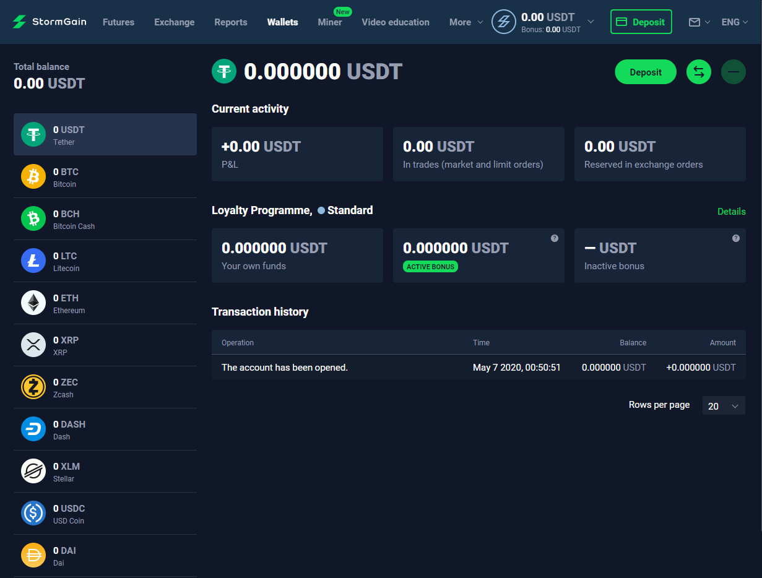The height and width of the screenshot is (578, 762).
Task: Click the '+0.000000 USDT' amount cell
Action: pyautogui.click(x=701, y=368)
